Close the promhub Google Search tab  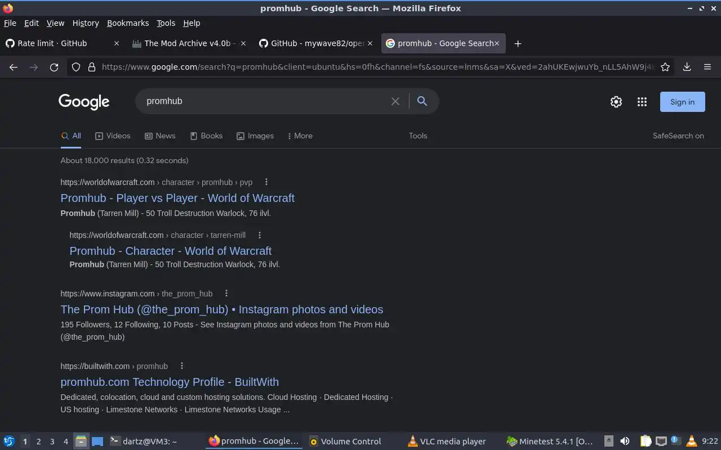click(x=497, y=43)
